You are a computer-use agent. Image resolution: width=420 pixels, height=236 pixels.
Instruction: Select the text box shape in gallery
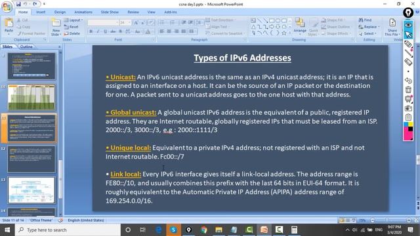(253, 20)
